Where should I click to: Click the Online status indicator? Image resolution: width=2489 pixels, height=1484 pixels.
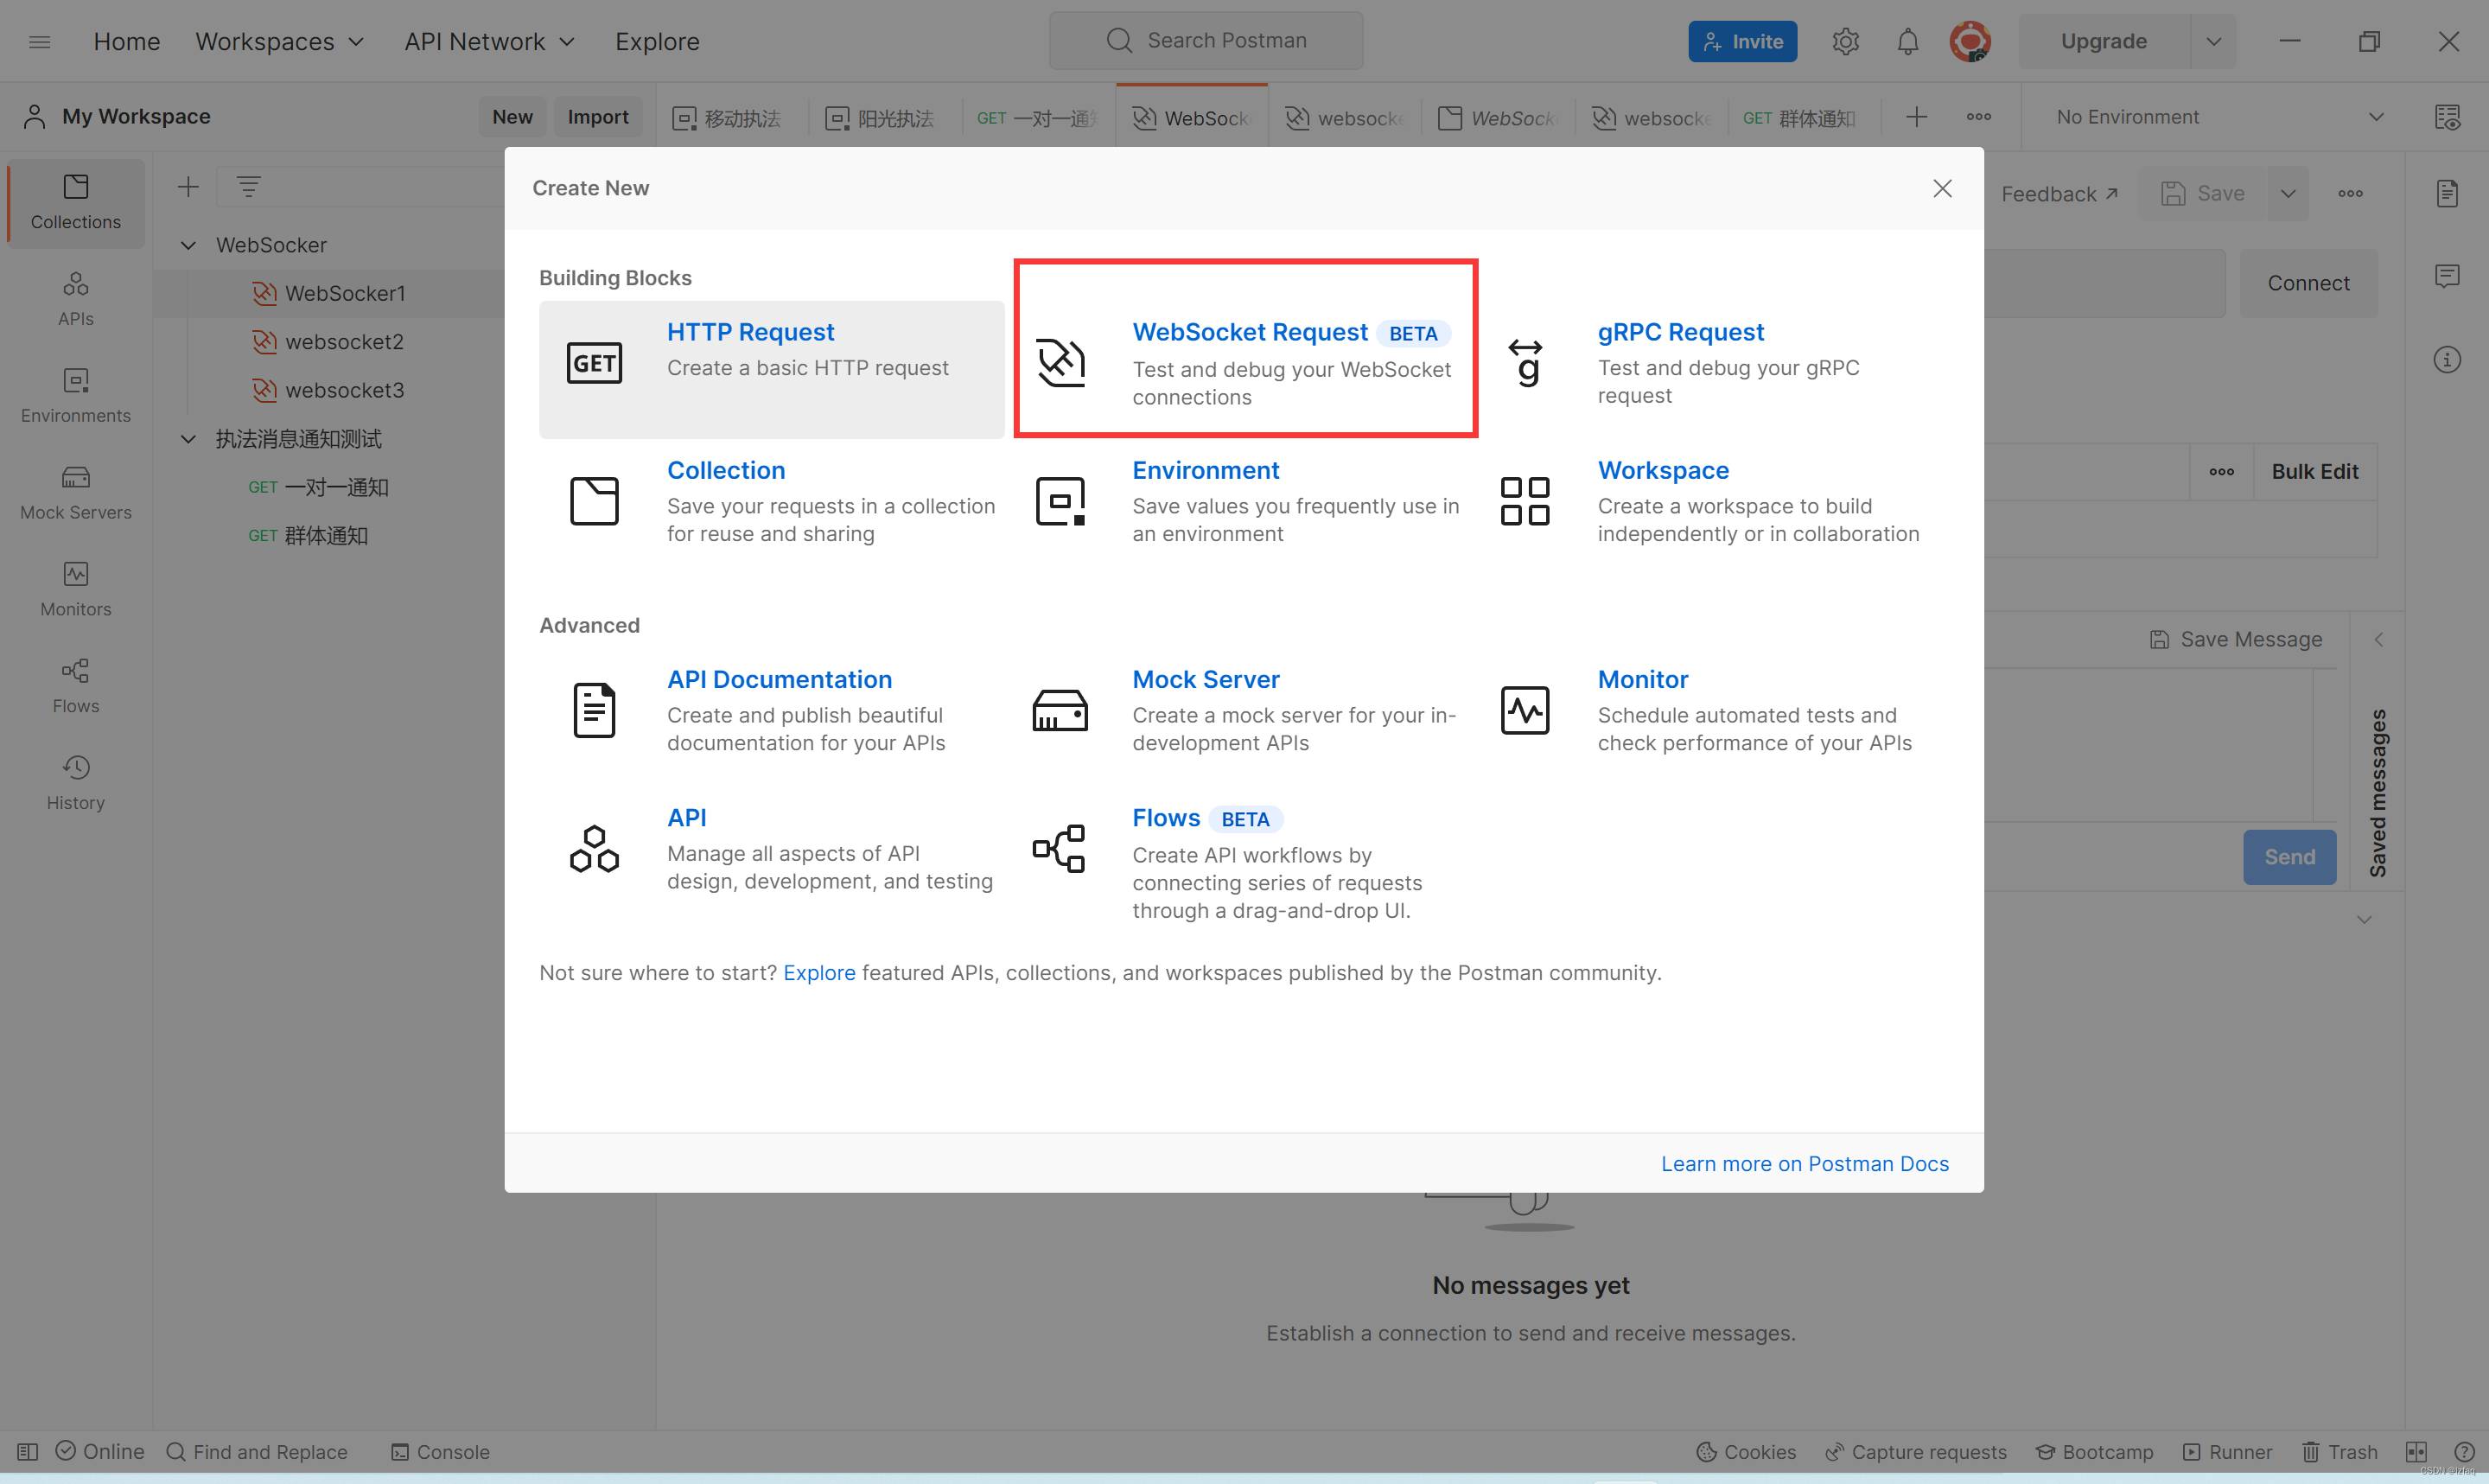click(x=100, y=1451)
